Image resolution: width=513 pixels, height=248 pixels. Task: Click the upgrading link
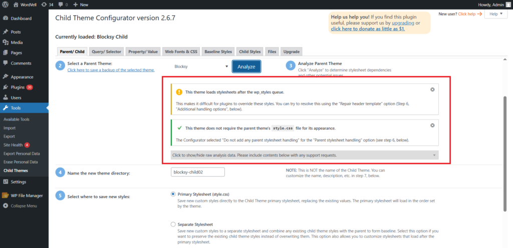pyautogui.click(x=403, y=23)
